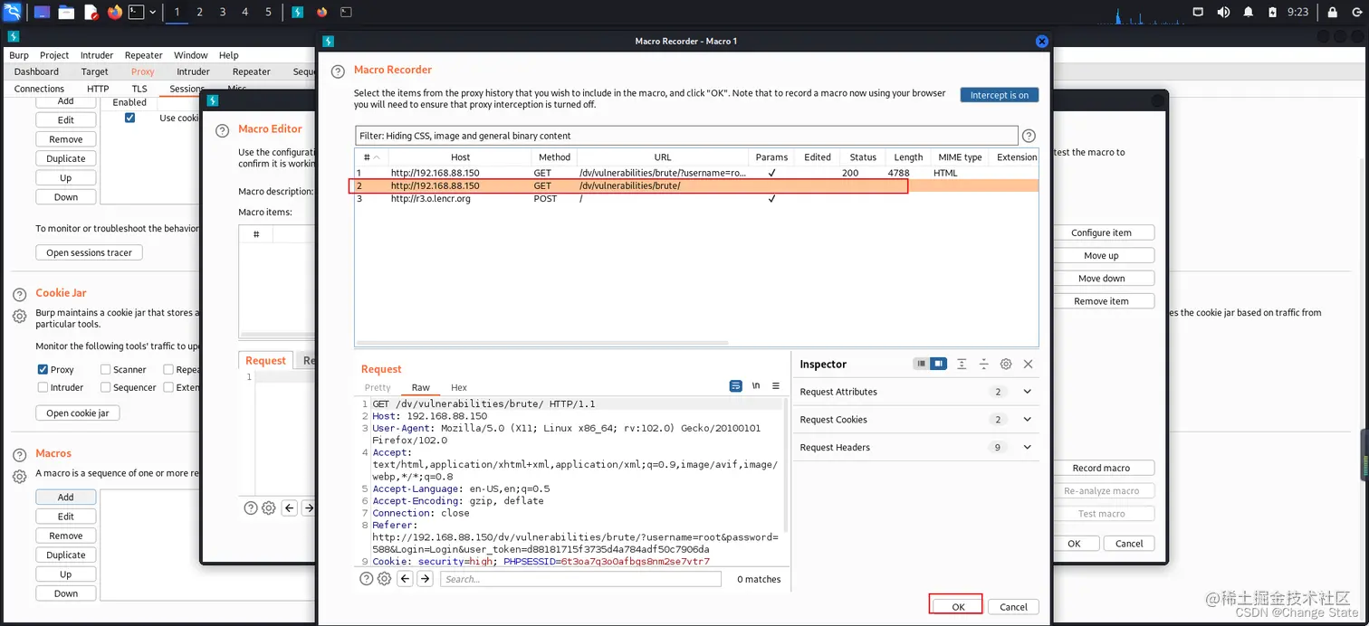This screenshot has height=626, width=1369.
Task: Switch to the Target tab
Action: (94, 71)
